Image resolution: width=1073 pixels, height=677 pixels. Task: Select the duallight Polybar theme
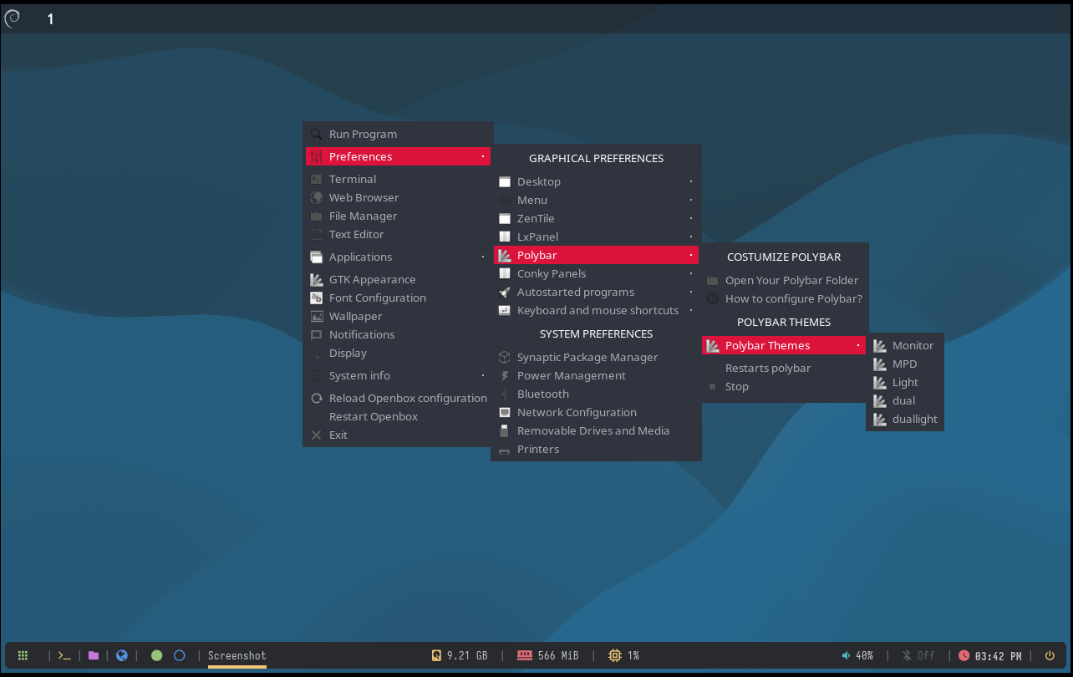914,419
